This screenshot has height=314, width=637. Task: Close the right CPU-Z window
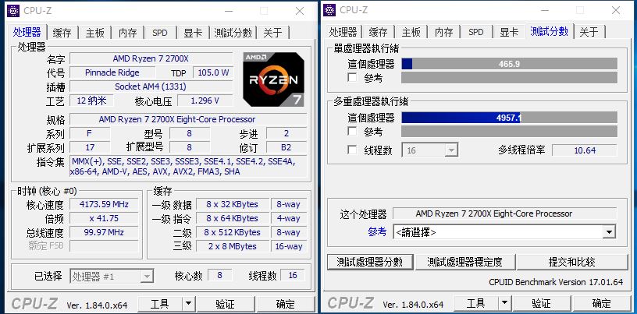[616, 11]
